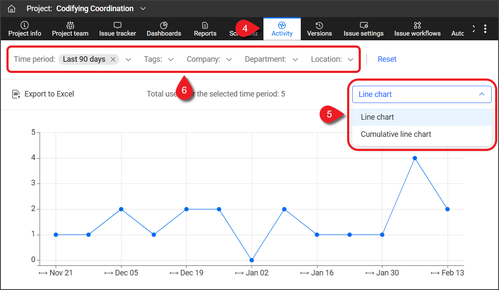Open the Issue settings tab
This screenshot has width=499, height=290.
click(363, 29)
